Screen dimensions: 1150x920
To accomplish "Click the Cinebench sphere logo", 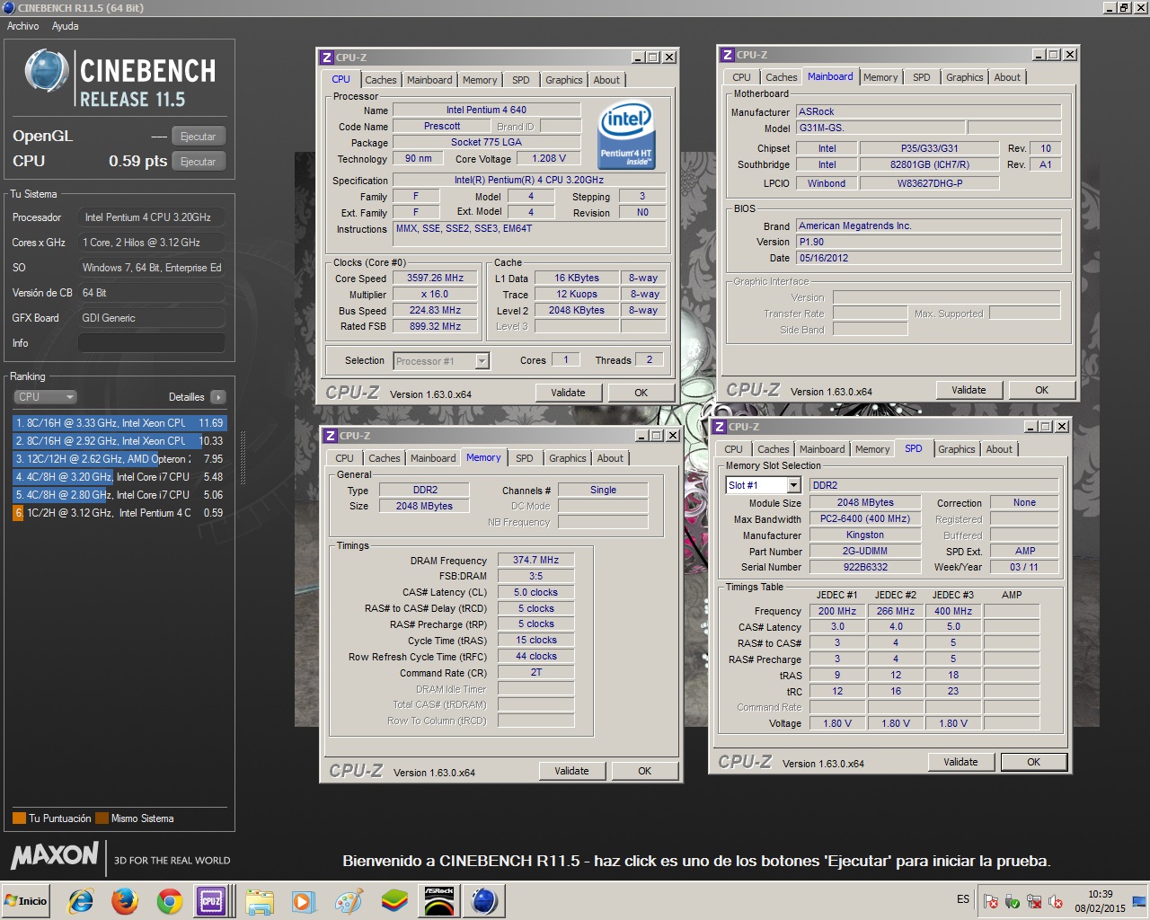I will click(46, 71).
